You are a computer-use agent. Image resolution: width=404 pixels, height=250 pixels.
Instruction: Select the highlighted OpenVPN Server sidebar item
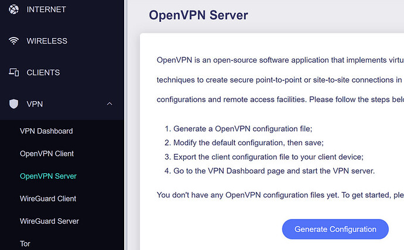(x=48, y=176)
